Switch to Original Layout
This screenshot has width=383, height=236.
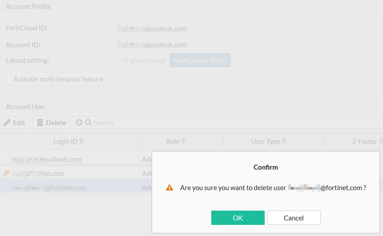(x=144, y=61)
